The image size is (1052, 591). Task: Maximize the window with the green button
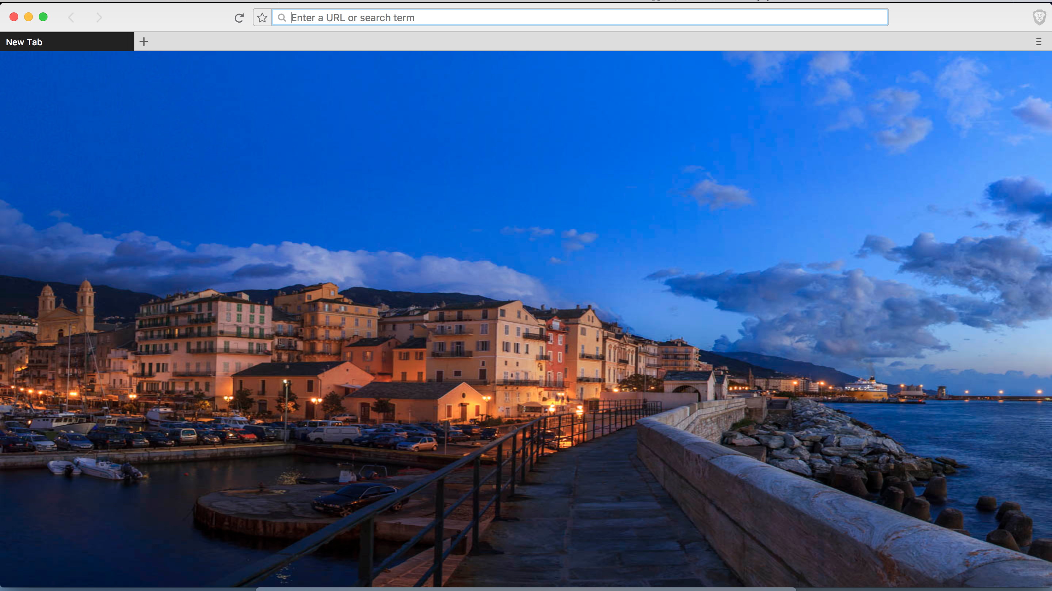[x=43, y=17]
